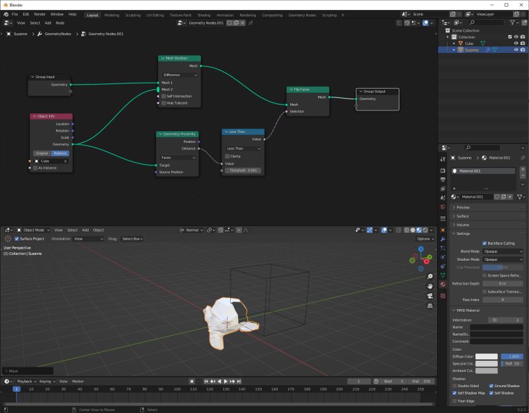The height and width of the screenshot is (413, 529).
Task: Click the current frame field in the timeline
Action: coord(358,381)
